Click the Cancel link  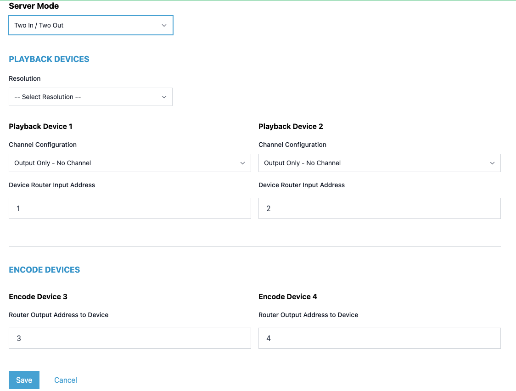click(x=65, y=380)
